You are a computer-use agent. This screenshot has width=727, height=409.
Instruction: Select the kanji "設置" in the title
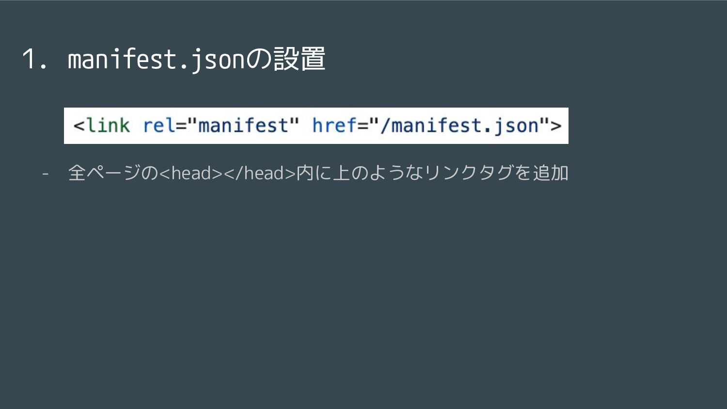pyautogui.click(x=299, y=59)
